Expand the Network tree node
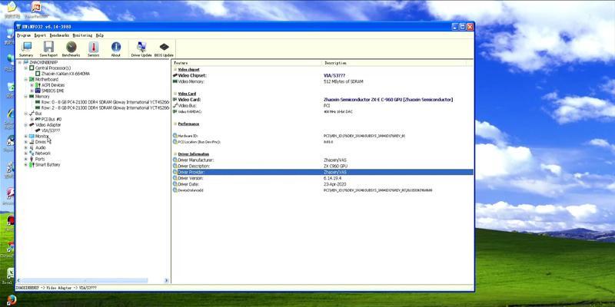The image size is (615, 307). coord(26,153)
